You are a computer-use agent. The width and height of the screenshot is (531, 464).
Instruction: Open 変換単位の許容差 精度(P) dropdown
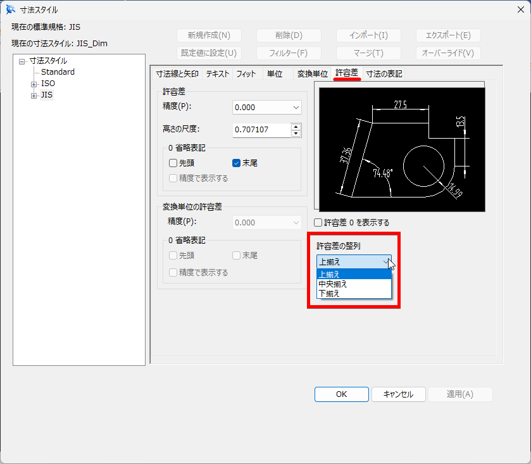(x=267, y=223)
